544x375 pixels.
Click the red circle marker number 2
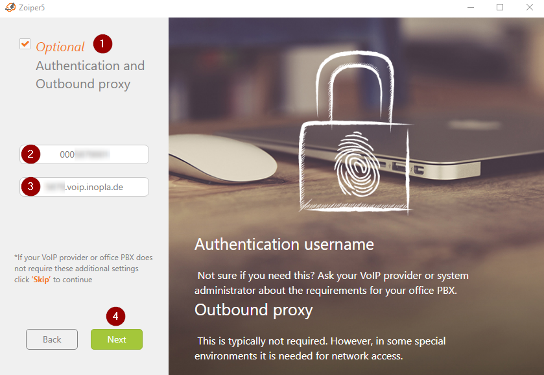click(x=30, y=154)
